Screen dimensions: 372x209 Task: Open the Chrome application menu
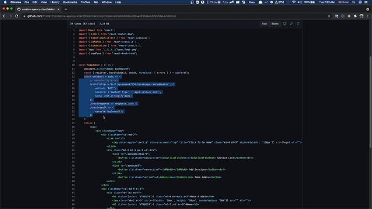pos(16,2)
